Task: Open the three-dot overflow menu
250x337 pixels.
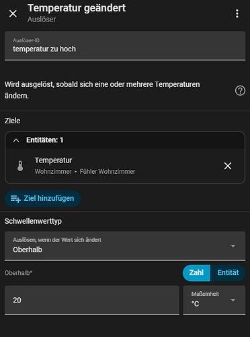Action: coord(237,13)
